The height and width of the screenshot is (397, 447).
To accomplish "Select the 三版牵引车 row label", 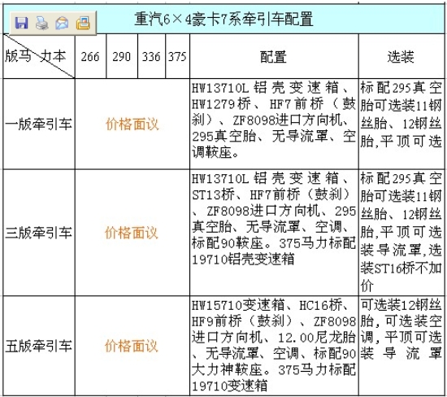I will click(39, 233).
